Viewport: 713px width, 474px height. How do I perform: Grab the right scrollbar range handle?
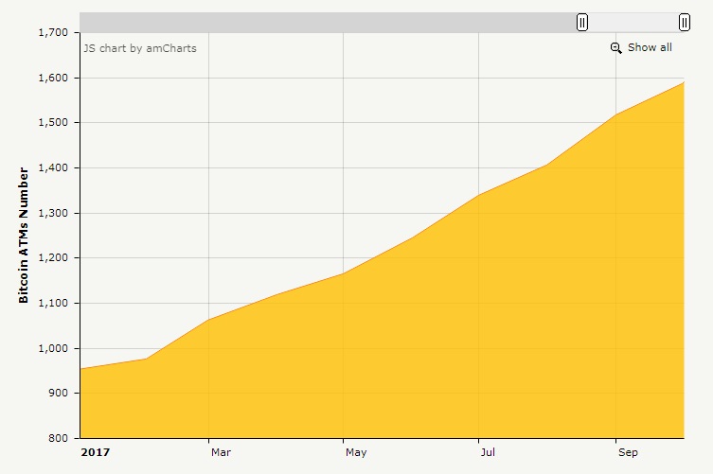pos(685,23)
